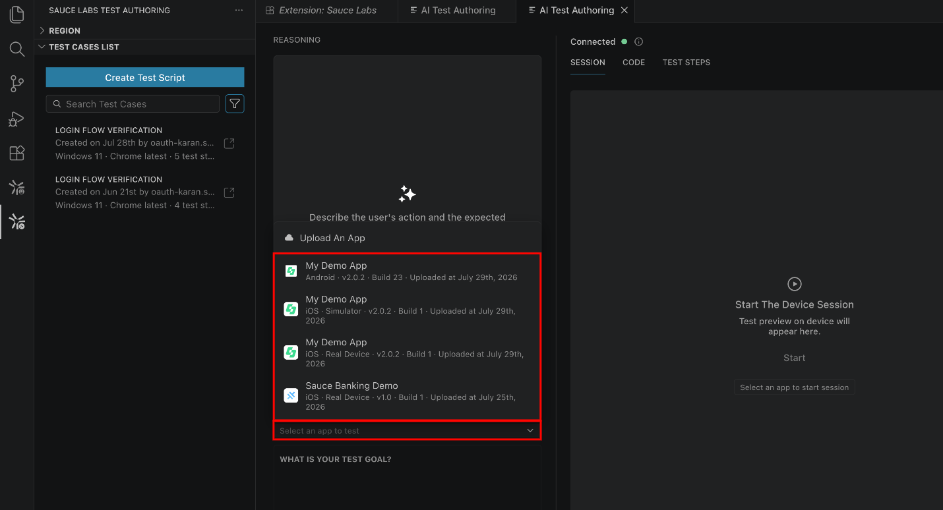Click 'Select an app to start session' button
Image resolution: width=943 pixels, height=510 pixels.
tap(795, 387)
